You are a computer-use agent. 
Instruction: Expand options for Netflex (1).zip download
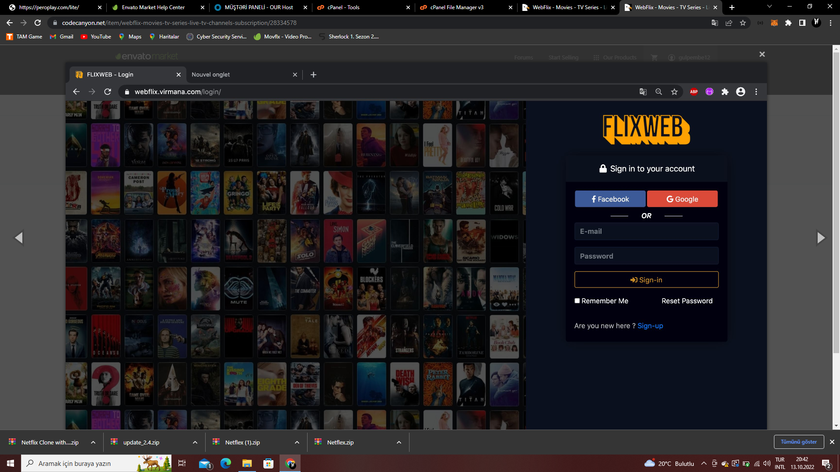pyautogui.click(x=297, y=442)
